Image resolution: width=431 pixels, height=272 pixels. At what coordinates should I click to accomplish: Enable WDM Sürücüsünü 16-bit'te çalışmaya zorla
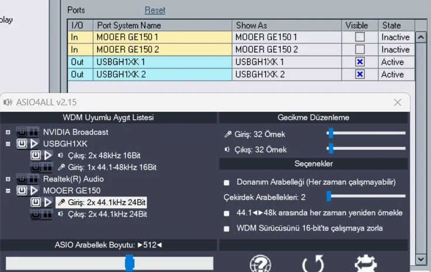(x=226, y=228)
